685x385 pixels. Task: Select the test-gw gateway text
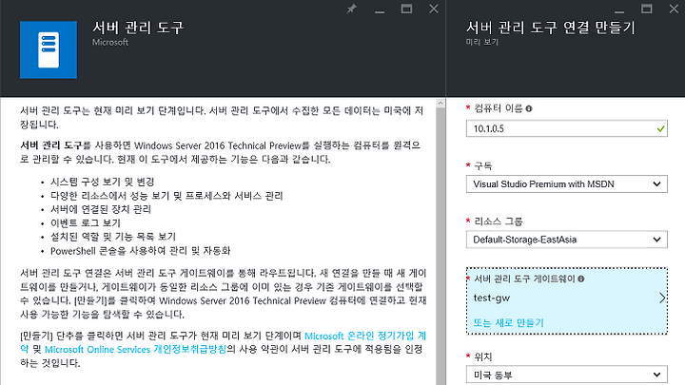(x=492, y=298)
